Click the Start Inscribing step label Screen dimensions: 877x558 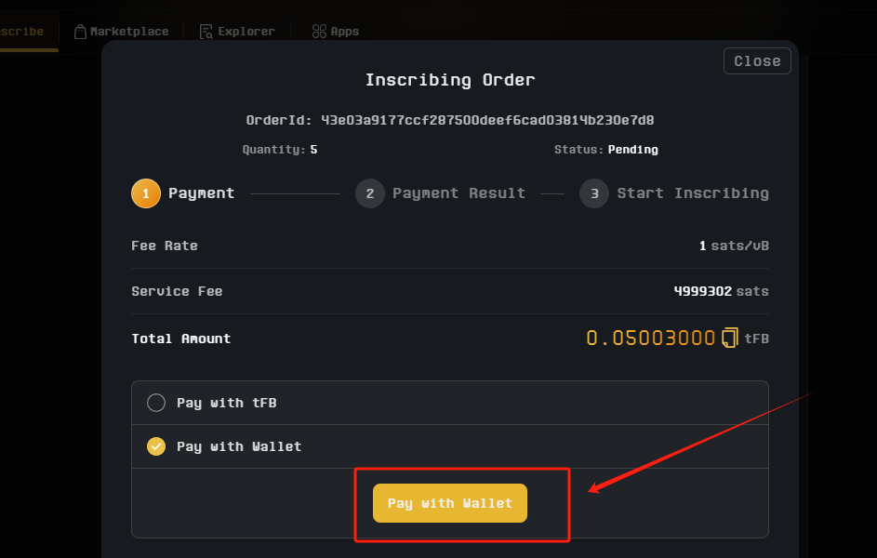(693, 193)
